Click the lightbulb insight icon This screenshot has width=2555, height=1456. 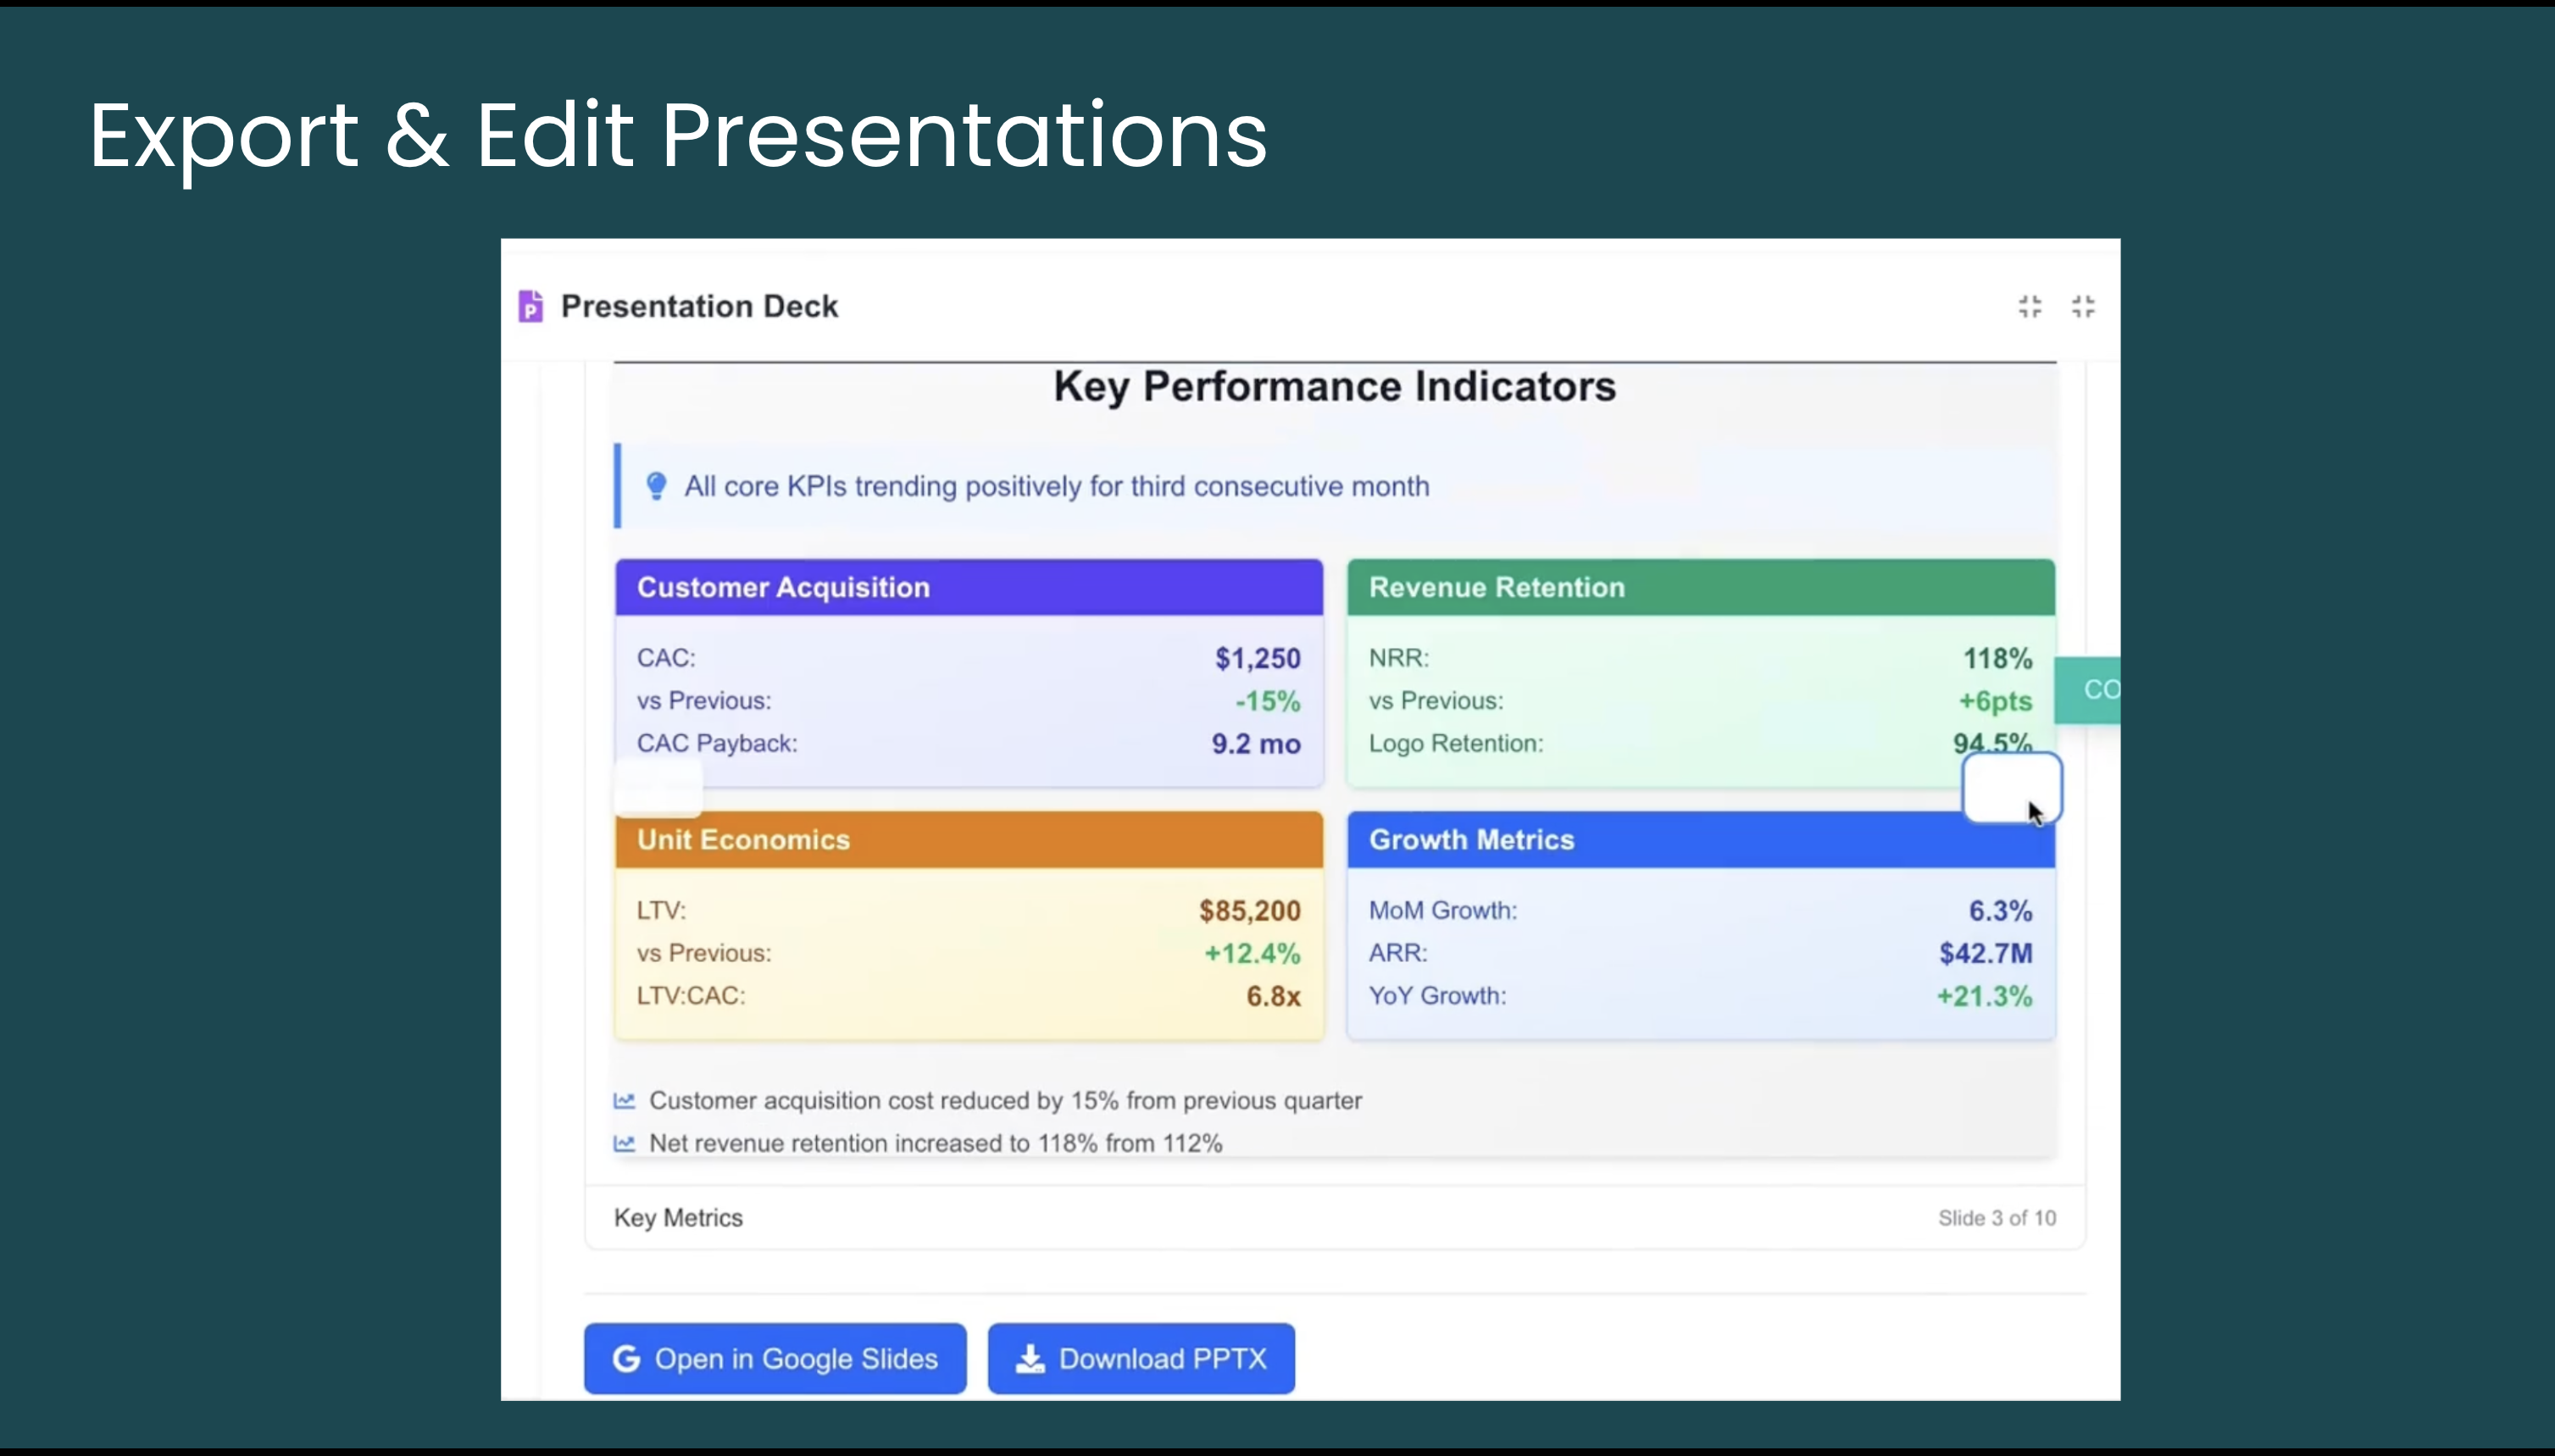pos(656,486)
